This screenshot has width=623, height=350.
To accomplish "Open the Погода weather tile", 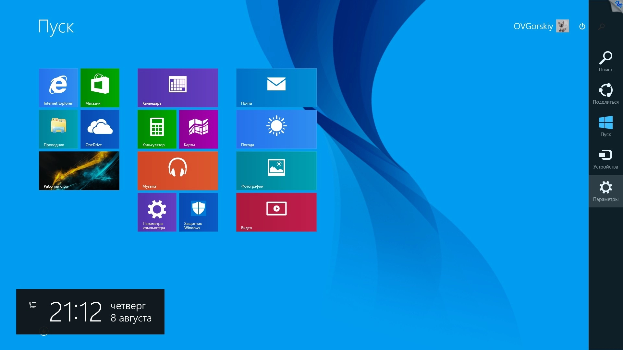I will pyautogui.click(x=276, y=129).
